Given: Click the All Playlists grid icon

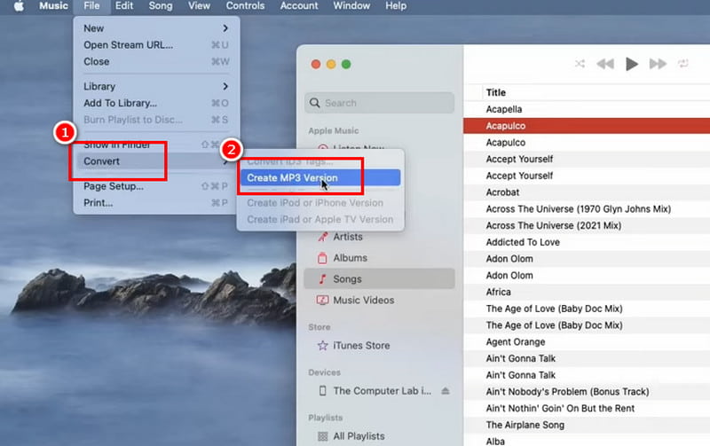Looking at the screenshot, I should (x=322, y=436).
